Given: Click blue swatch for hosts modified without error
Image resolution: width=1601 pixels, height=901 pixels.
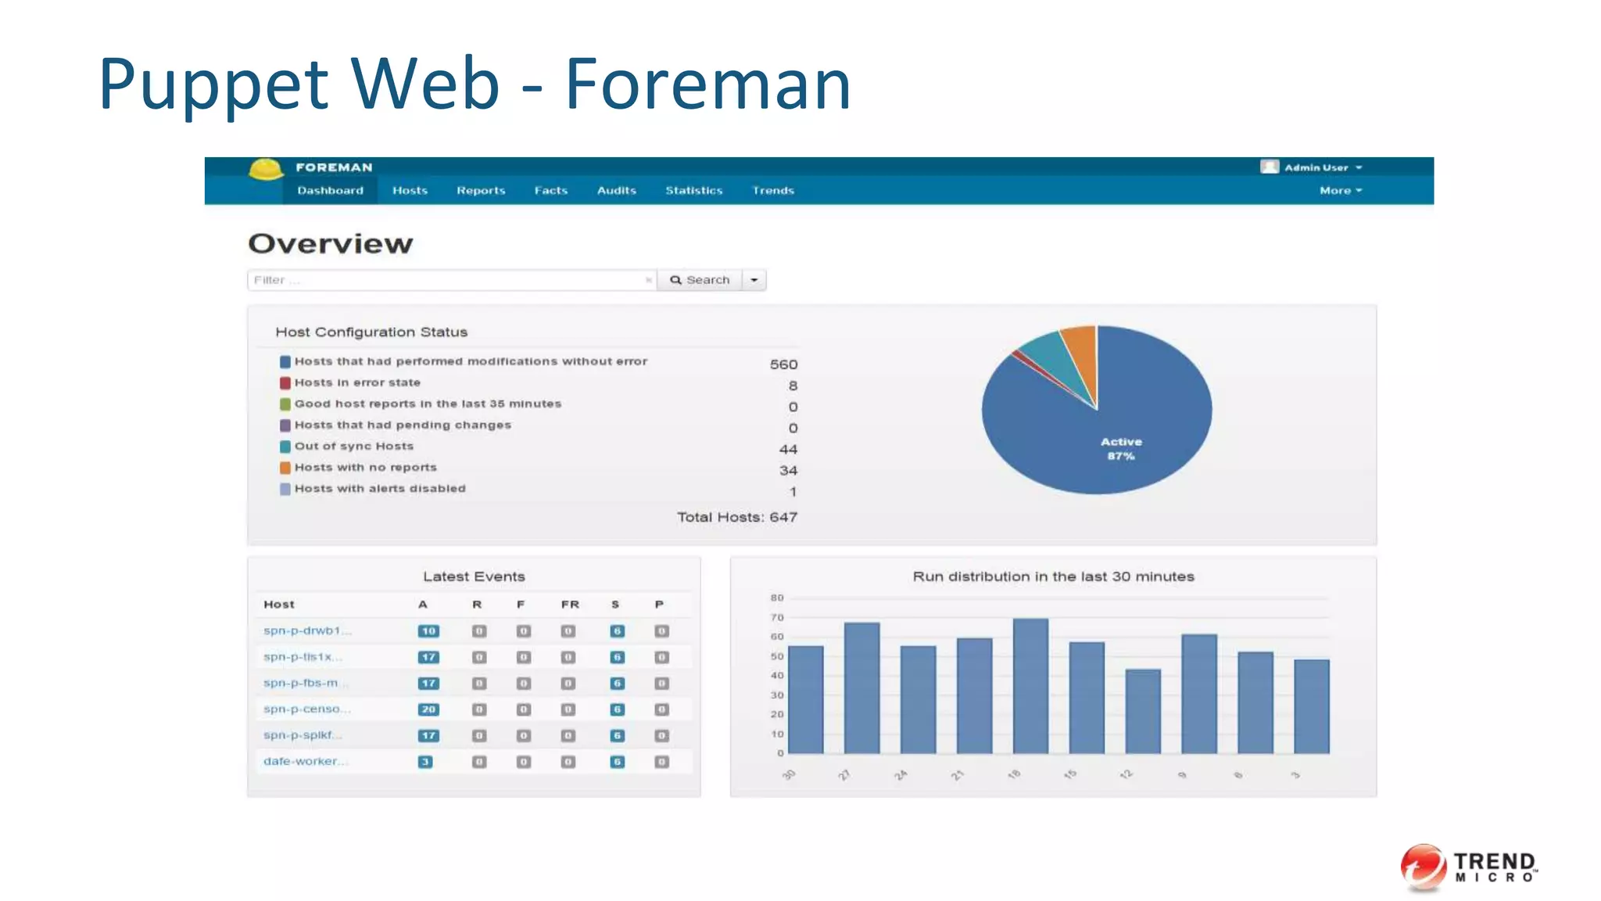Looking at the screenshot, I should pos(285,361).
